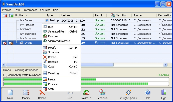Select Copy in the context menu
Image resolution: width=173 pixels, height=102 pixels.
pyautogui.click(x=61, y=67)
